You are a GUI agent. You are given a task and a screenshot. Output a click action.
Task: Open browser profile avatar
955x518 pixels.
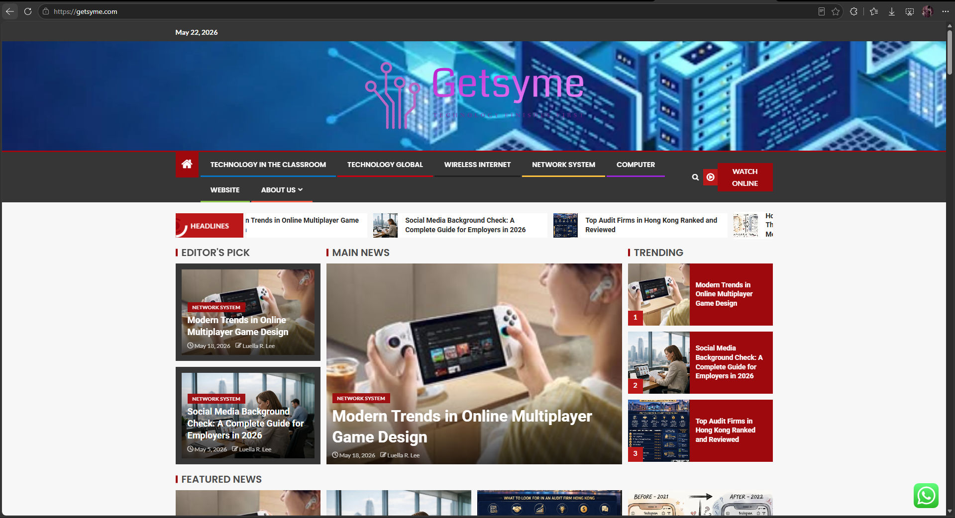(927, 11)
